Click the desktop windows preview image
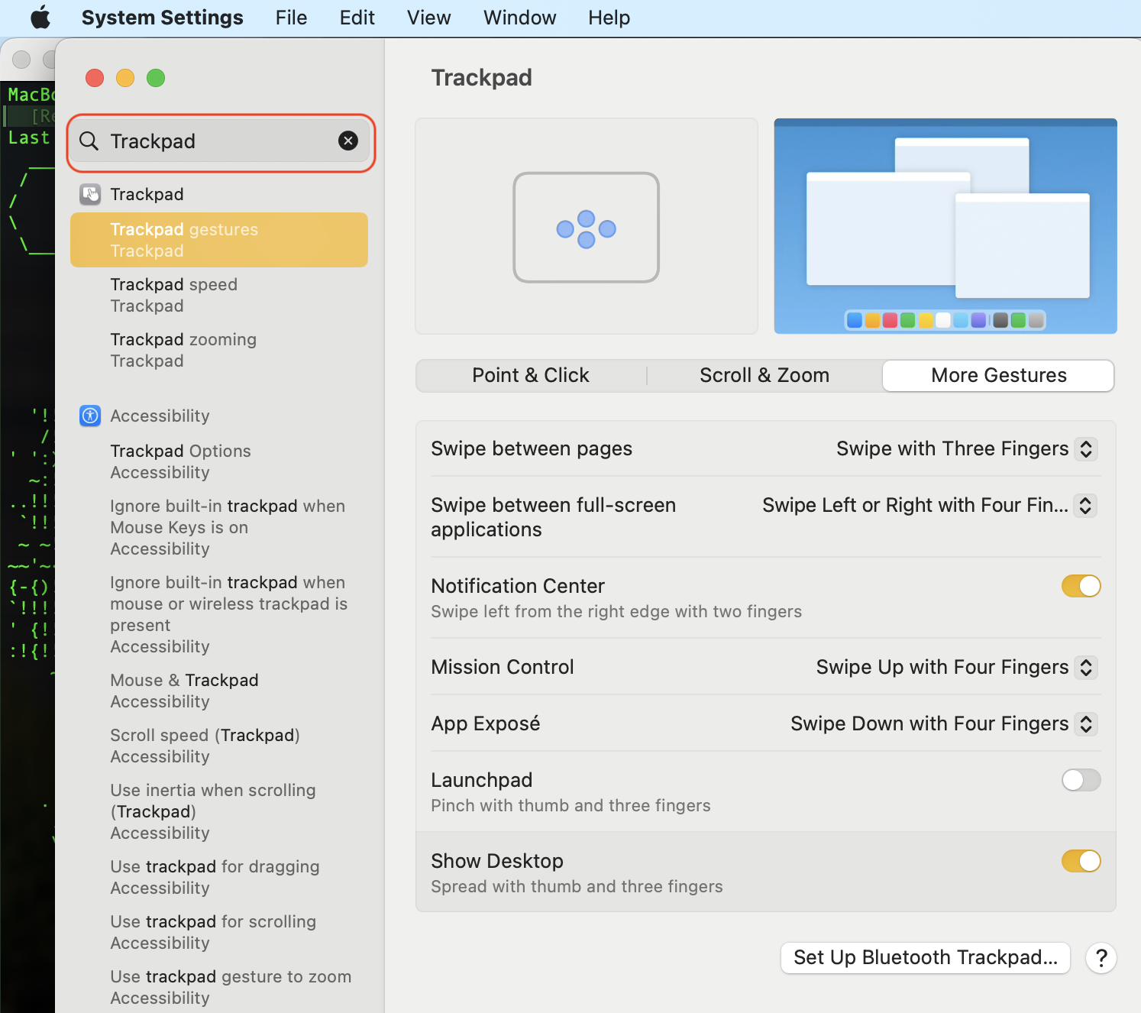Viewport: 1141px width, 1013px height. tap(945, 226)
